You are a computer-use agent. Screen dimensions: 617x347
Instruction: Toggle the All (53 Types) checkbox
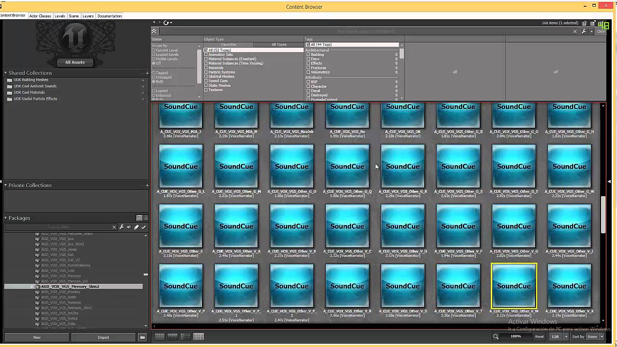(x=206, y=50)
